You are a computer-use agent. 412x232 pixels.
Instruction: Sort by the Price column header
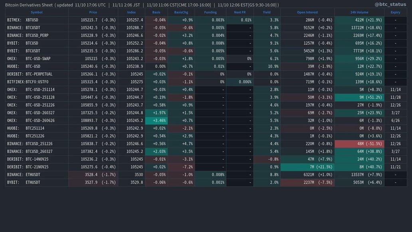pos(93,12)
